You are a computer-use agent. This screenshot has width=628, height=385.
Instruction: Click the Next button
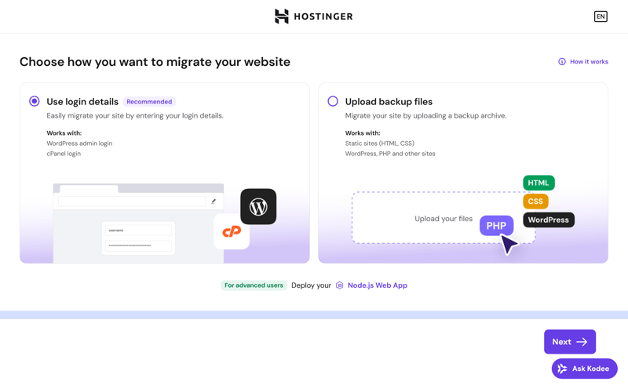(x=570, y=342)
